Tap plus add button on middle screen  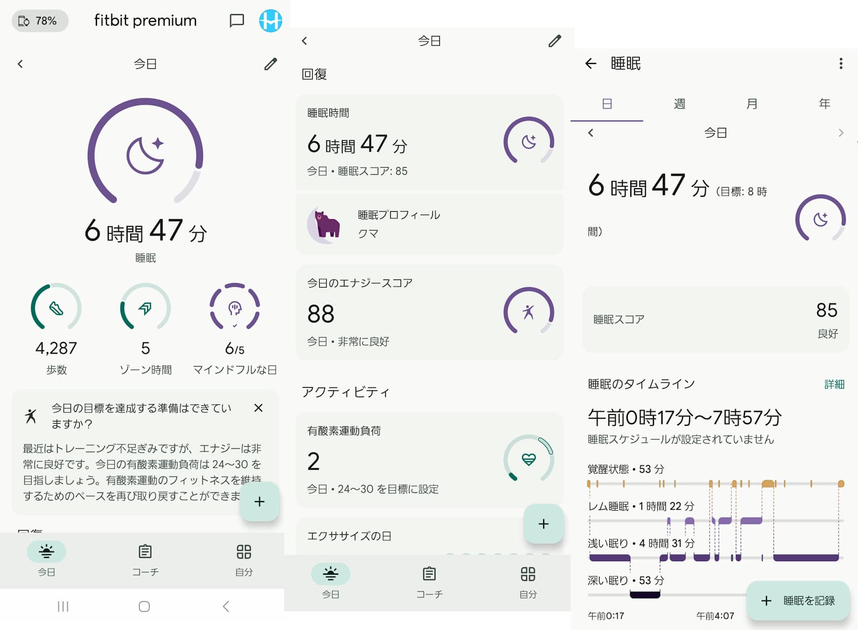(x=544, y=524)
